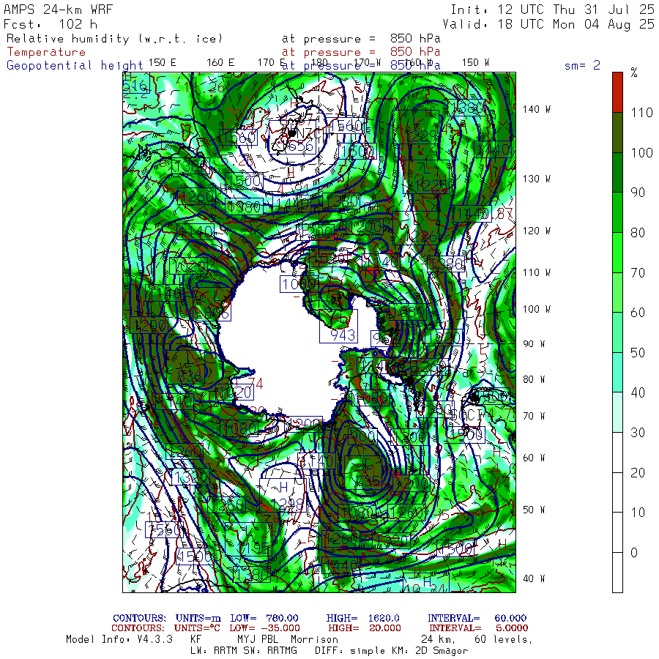Click the '110 W' longitude label
The width and height of the screenshot is (659, 659).
click(537, 273)
